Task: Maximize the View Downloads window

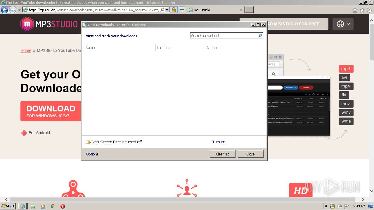Action: [258, 25]
